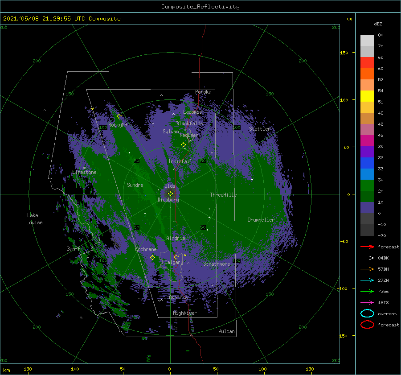Click the Lacombe label
The width and height of the screenshot is (401, 375).
(192, 112)
